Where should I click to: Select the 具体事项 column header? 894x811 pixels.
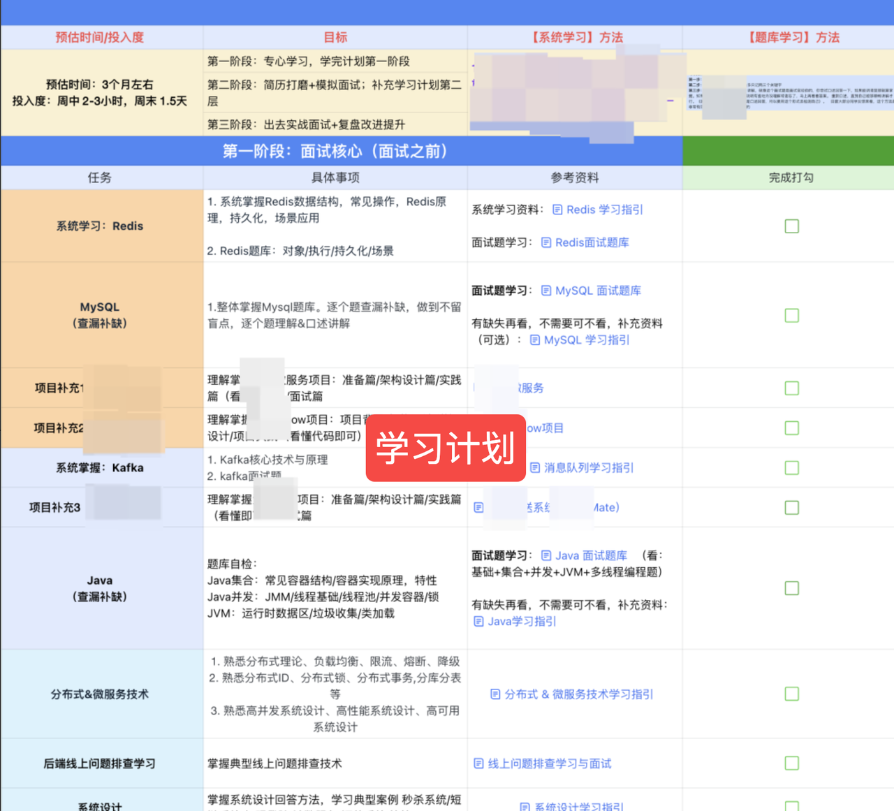point(335,178)
